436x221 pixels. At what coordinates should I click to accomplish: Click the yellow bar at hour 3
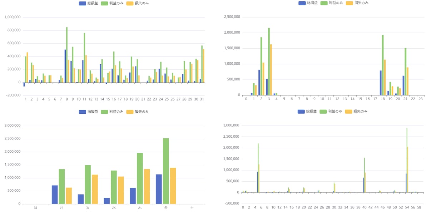point(271,70)
